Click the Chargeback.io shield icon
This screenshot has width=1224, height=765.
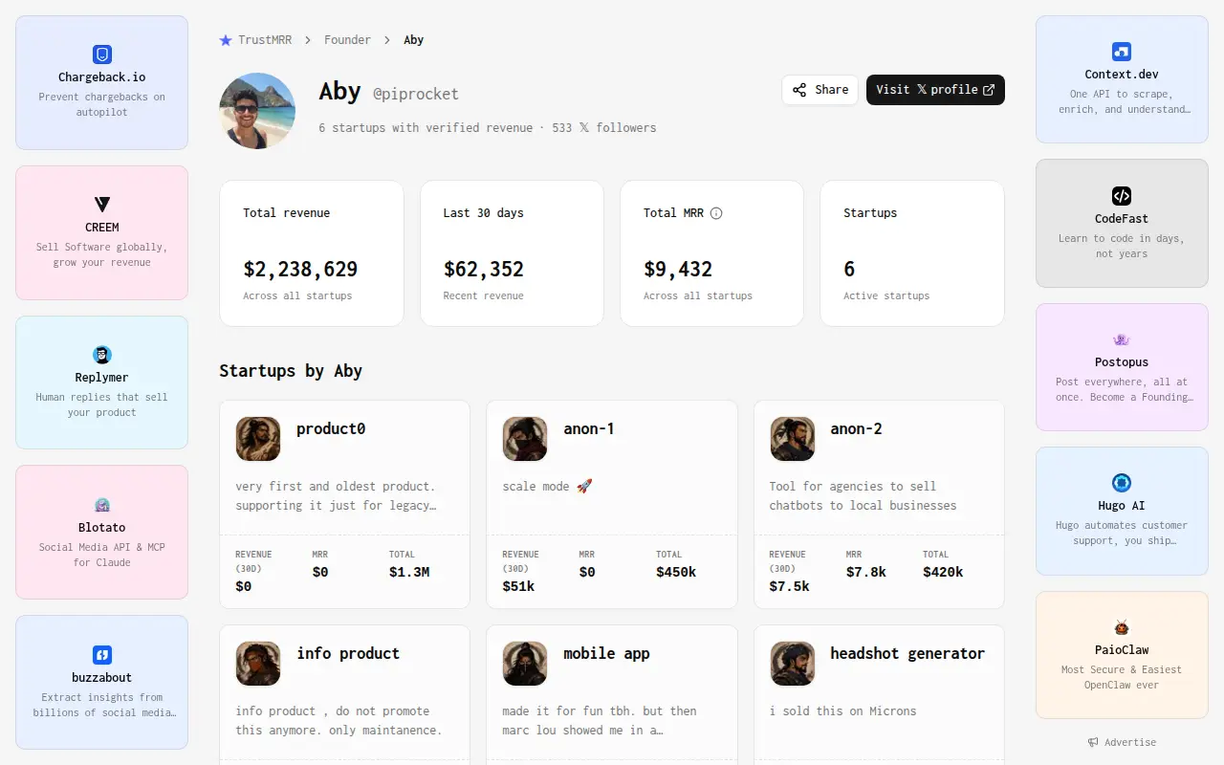102,55
